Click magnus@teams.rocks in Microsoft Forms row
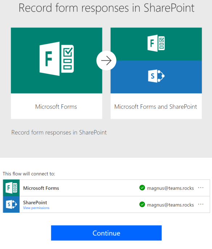Screen dimensions: 212x249 click(x=171, y=188)
